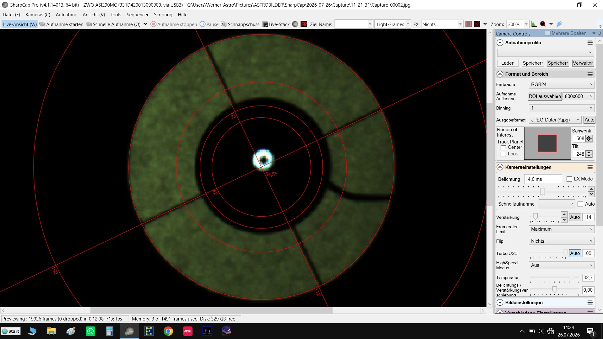Open the volume control in system tray

541,331
